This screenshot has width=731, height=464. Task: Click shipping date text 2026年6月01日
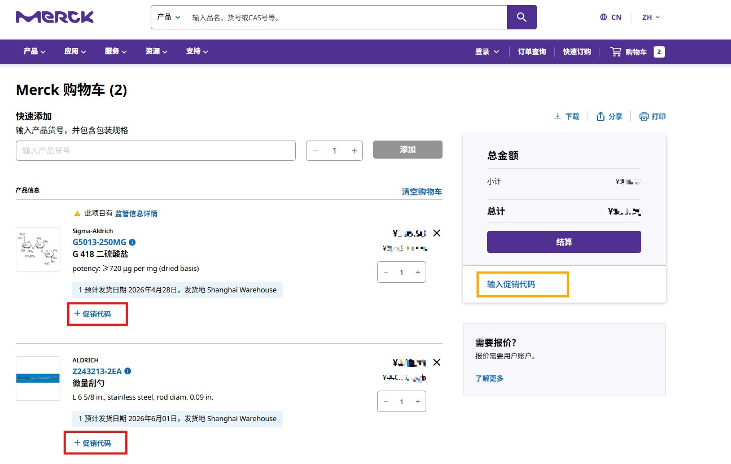pos(153,419)
